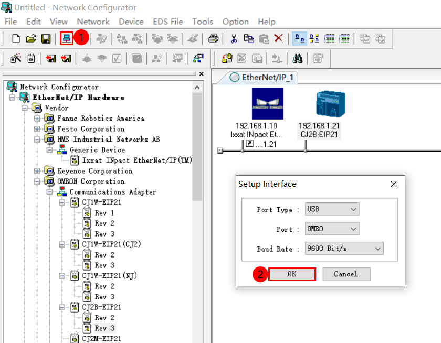Click the Copy toolbar icon
The width and height of the screenshot is (441, 343).
pos(249,38)
